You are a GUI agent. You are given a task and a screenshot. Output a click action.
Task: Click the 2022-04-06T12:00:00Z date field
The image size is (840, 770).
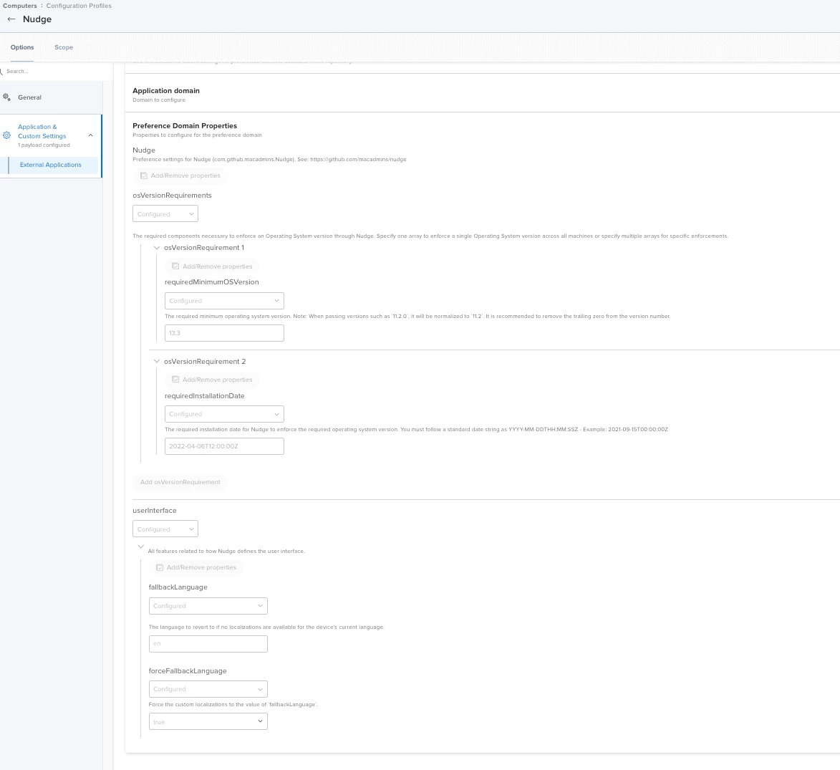tap(224, 446)
